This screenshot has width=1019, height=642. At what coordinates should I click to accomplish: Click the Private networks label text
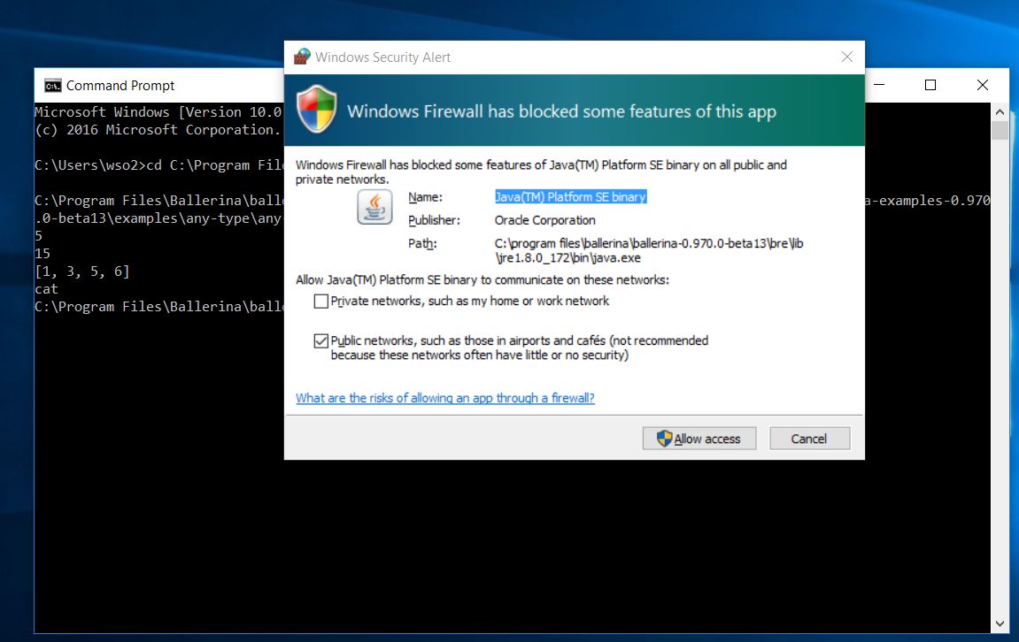point(470,302)
